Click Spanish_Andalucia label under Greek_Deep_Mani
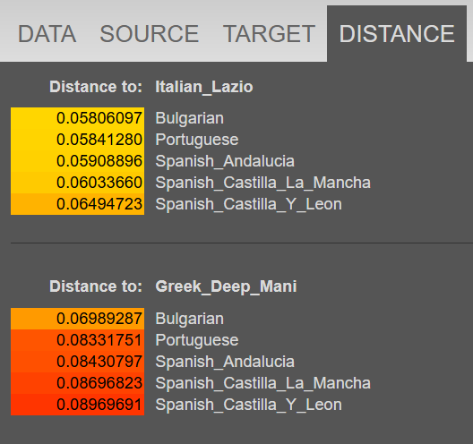This screenshot has width=473, height=444. [x=225, y=362]
